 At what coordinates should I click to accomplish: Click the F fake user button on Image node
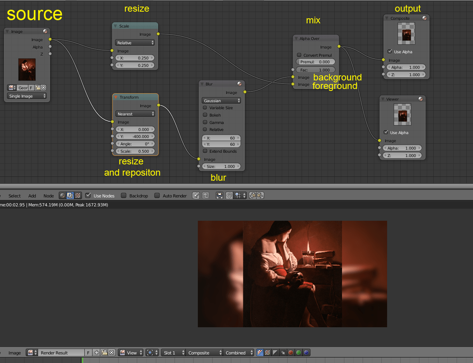coord(31,88)
